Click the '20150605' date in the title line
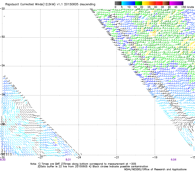 (71, 4)
